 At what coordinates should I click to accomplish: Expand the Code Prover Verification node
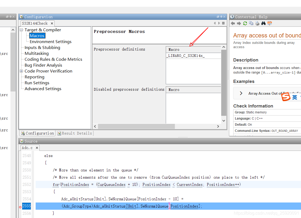pos(21,71)
